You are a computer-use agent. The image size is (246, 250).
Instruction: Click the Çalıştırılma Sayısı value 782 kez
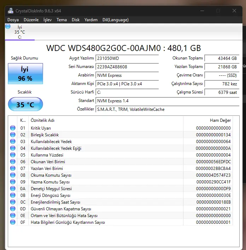click(x=222, y=84)
